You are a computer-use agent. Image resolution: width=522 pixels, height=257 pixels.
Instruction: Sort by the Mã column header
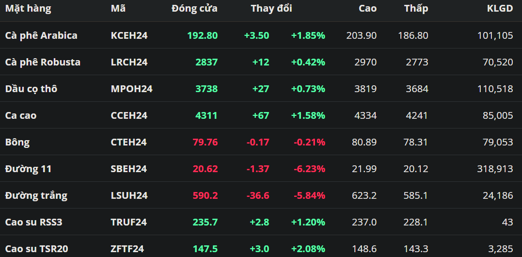117,8
